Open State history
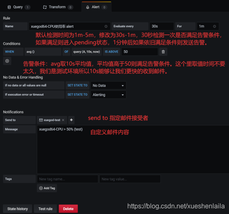229x214 pixels. [x=17, y=209]
